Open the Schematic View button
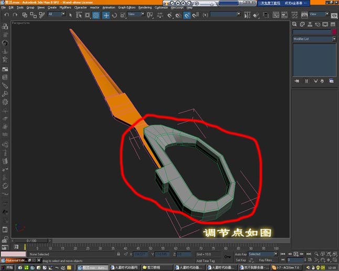 tap(284, 15)
